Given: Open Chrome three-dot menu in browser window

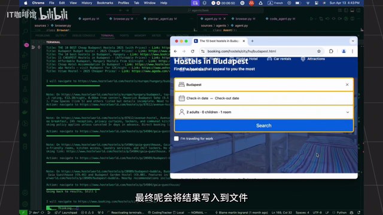Looking at the screenshot, I should point(352,51).
